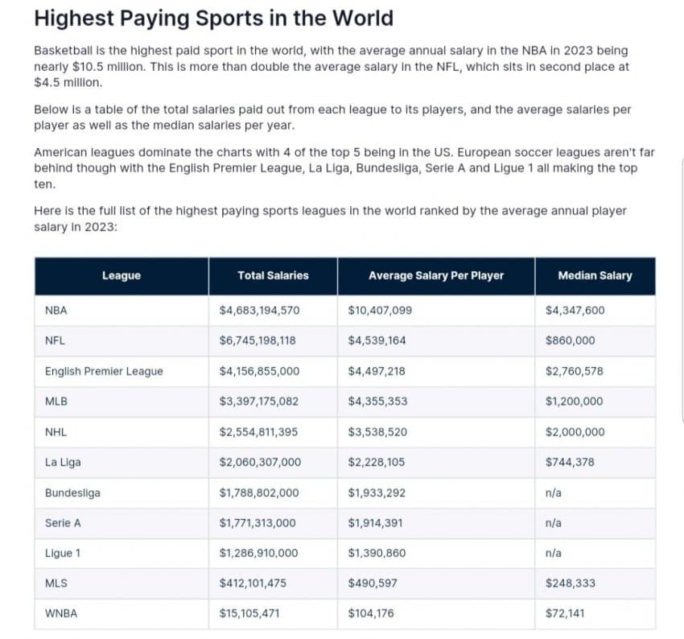684x639 pixels.
Task: Click the Median Salary column header
Action: click(x=595, y=276)
